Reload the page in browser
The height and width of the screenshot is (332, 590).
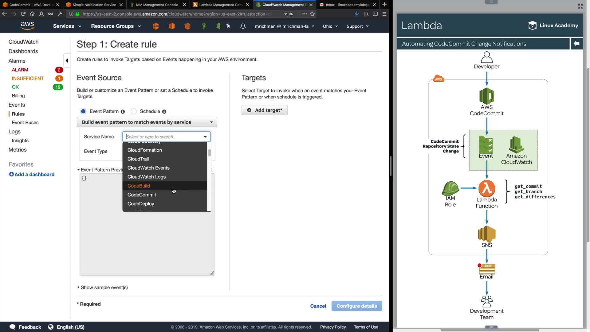pos(23,14)
